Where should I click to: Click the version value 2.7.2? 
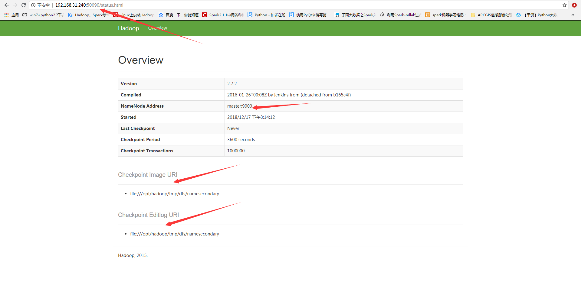tap(232, 84)
